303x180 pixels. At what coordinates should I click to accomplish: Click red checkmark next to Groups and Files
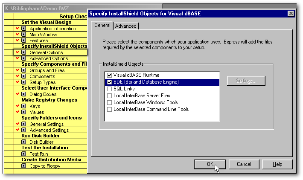tap(17, 70)
